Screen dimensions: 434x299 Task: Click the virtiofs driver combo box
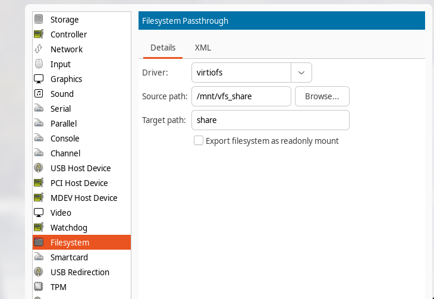point(241,73)
